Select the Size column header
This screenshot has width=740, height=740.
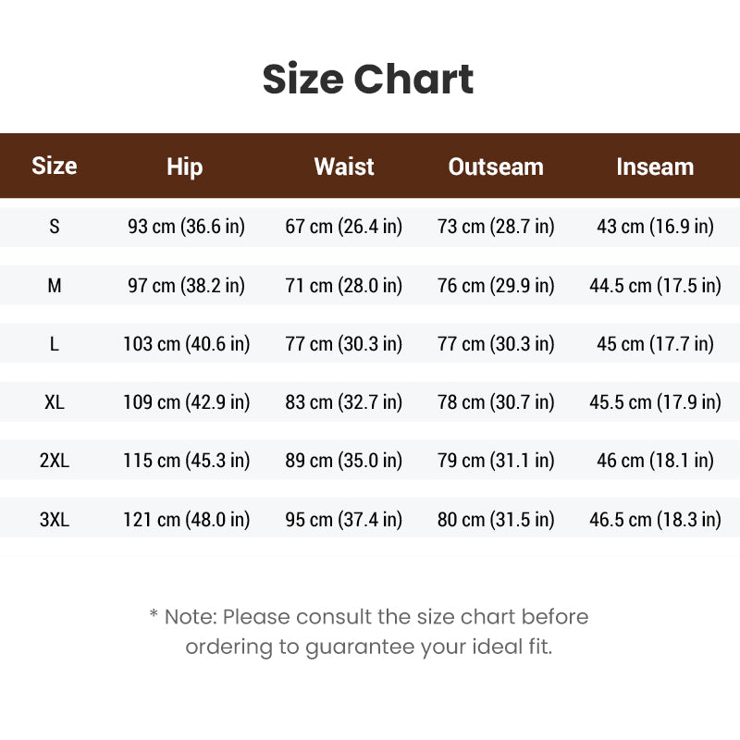click(55, 166)
